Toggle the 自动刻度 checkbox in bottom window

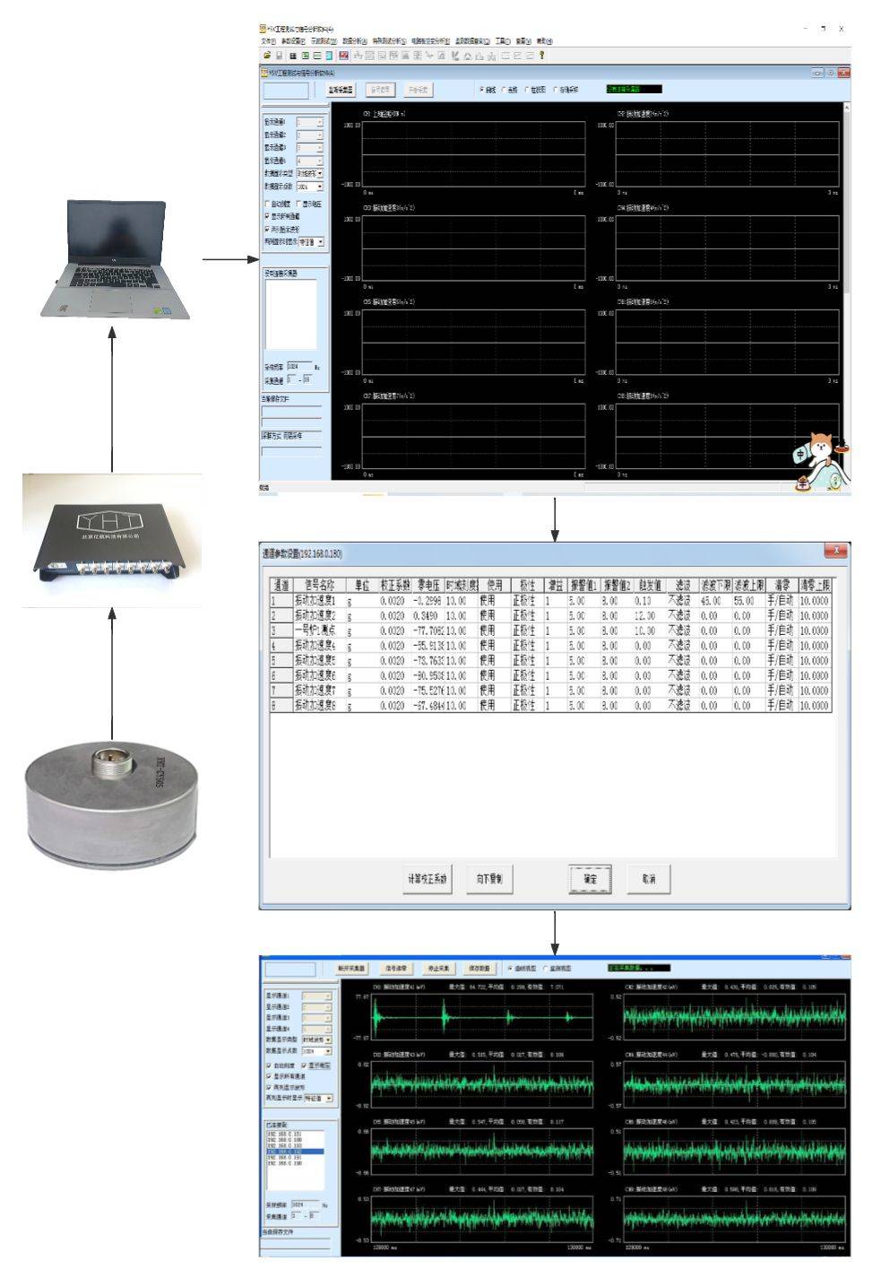(x=270, y=1066)
